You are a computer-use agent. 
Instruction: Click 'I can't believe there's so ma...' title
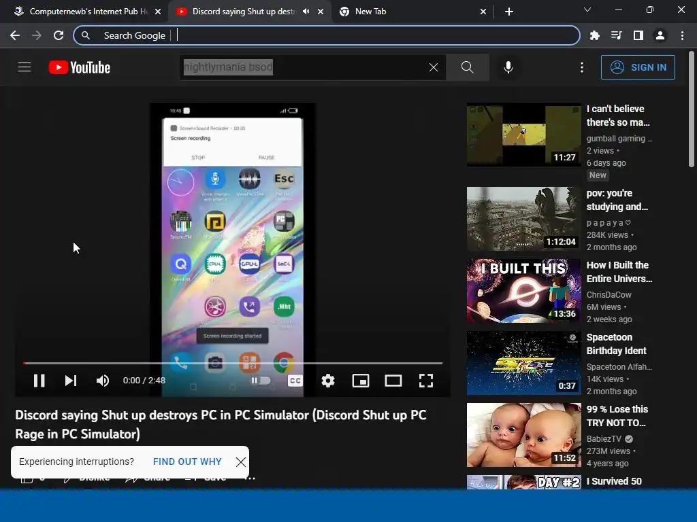(x=618, y=116)
